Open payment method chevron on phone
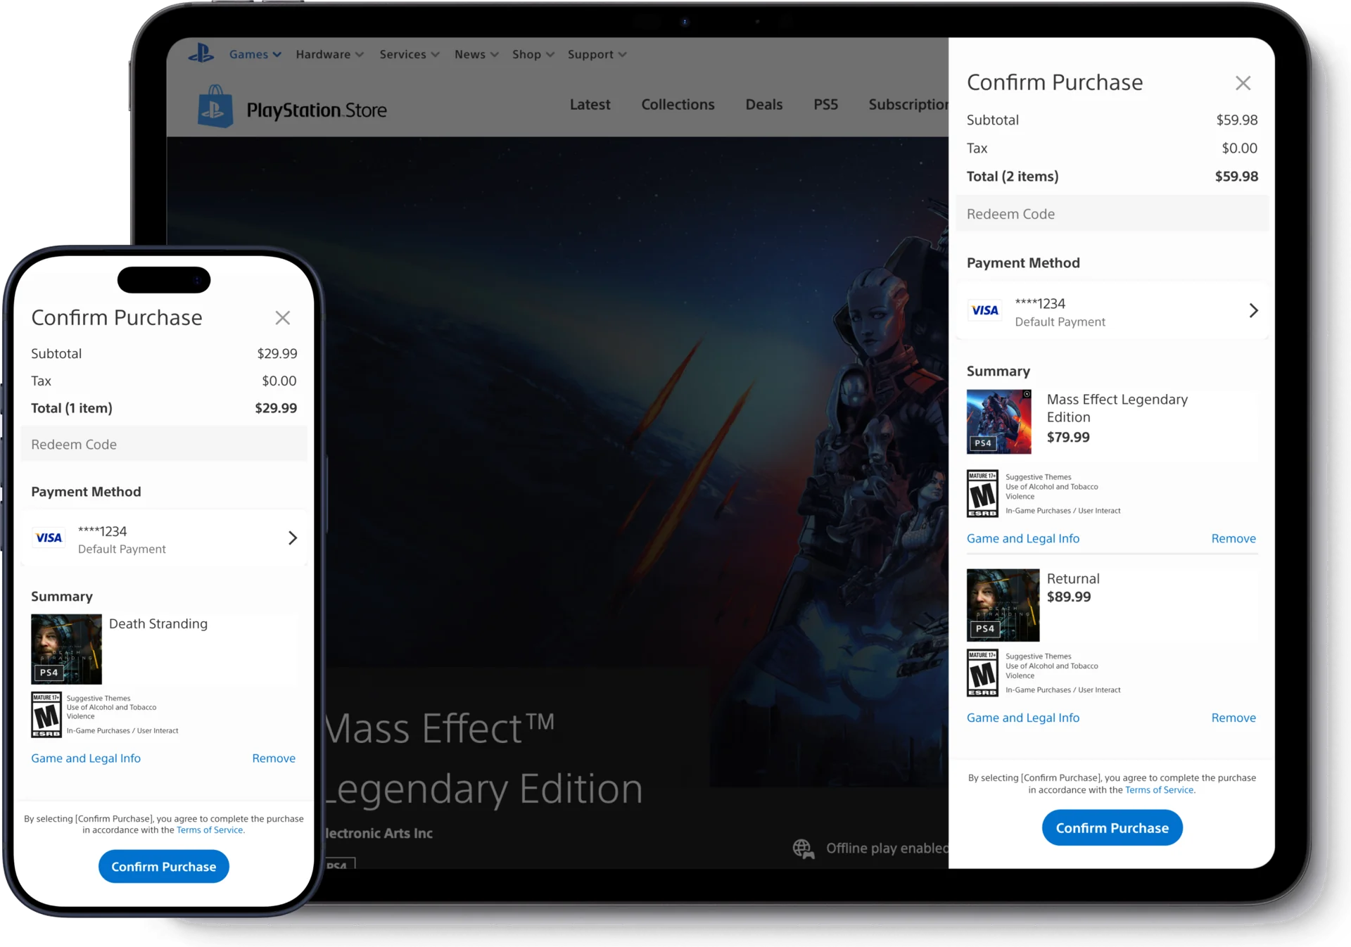 pos(293,538)
